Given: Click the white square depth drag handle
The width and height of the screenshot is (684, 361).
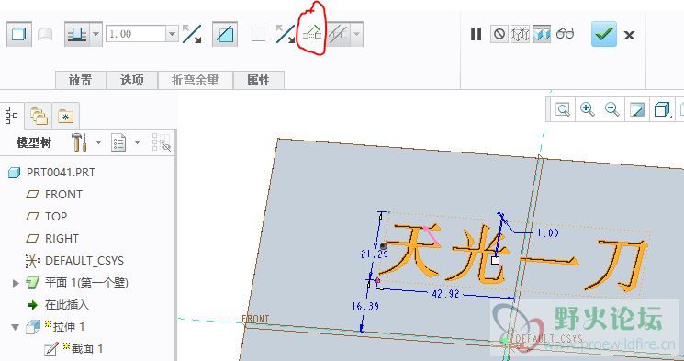Looking at the screenshot, I should click(495, 261).
